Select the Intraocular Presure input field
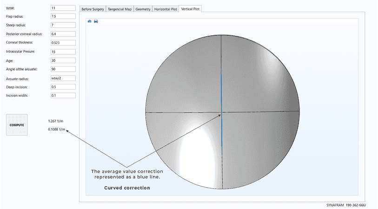Viewport: 378px width, 209px height. tap(63, 52)
